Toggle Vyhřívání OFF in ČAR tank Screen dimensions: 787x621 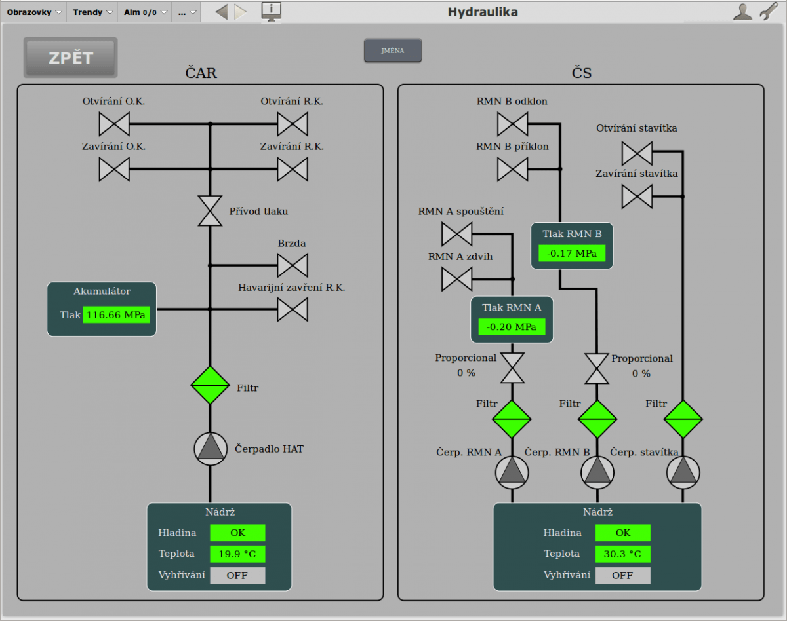click(x=237, y=576)
